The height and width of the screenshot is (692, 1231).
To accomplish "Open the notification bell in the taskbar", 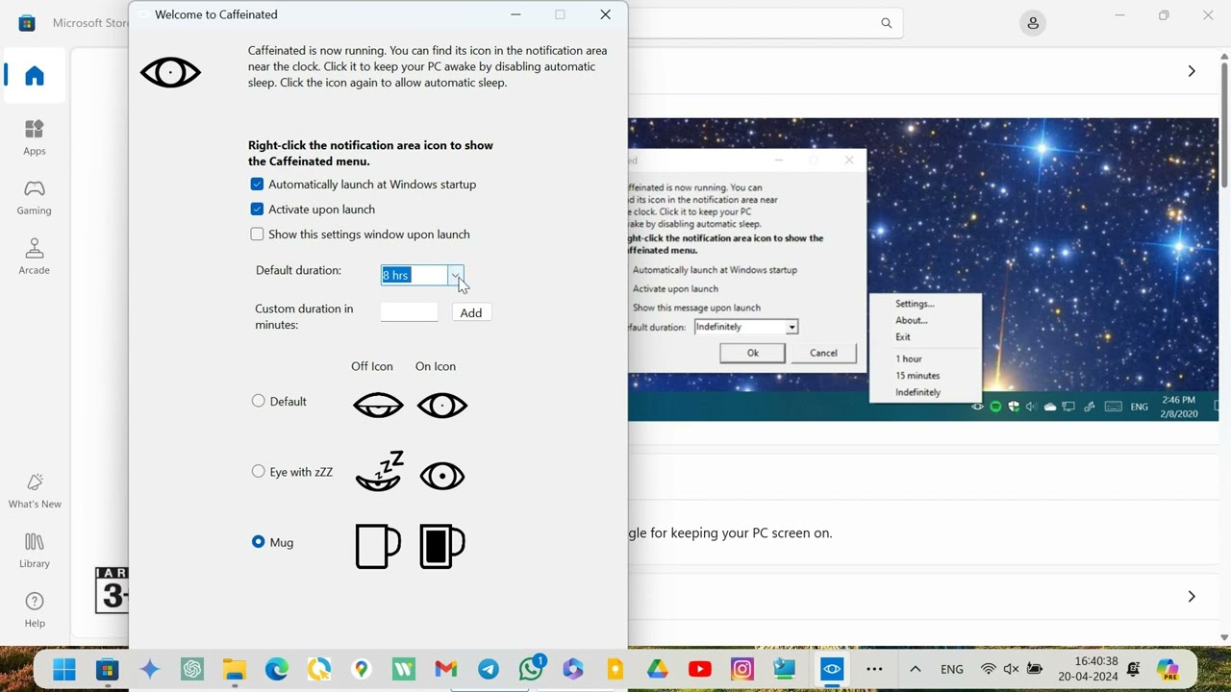I will (1133, 669).
